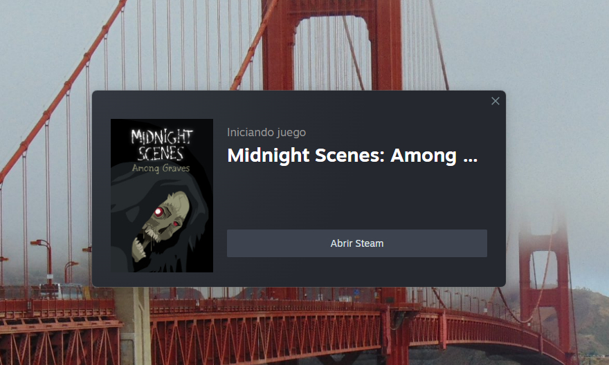The width and height of the screenshot is (609, 365).
Task: Close the Steam launch dialog
Action: pos(496,101)
